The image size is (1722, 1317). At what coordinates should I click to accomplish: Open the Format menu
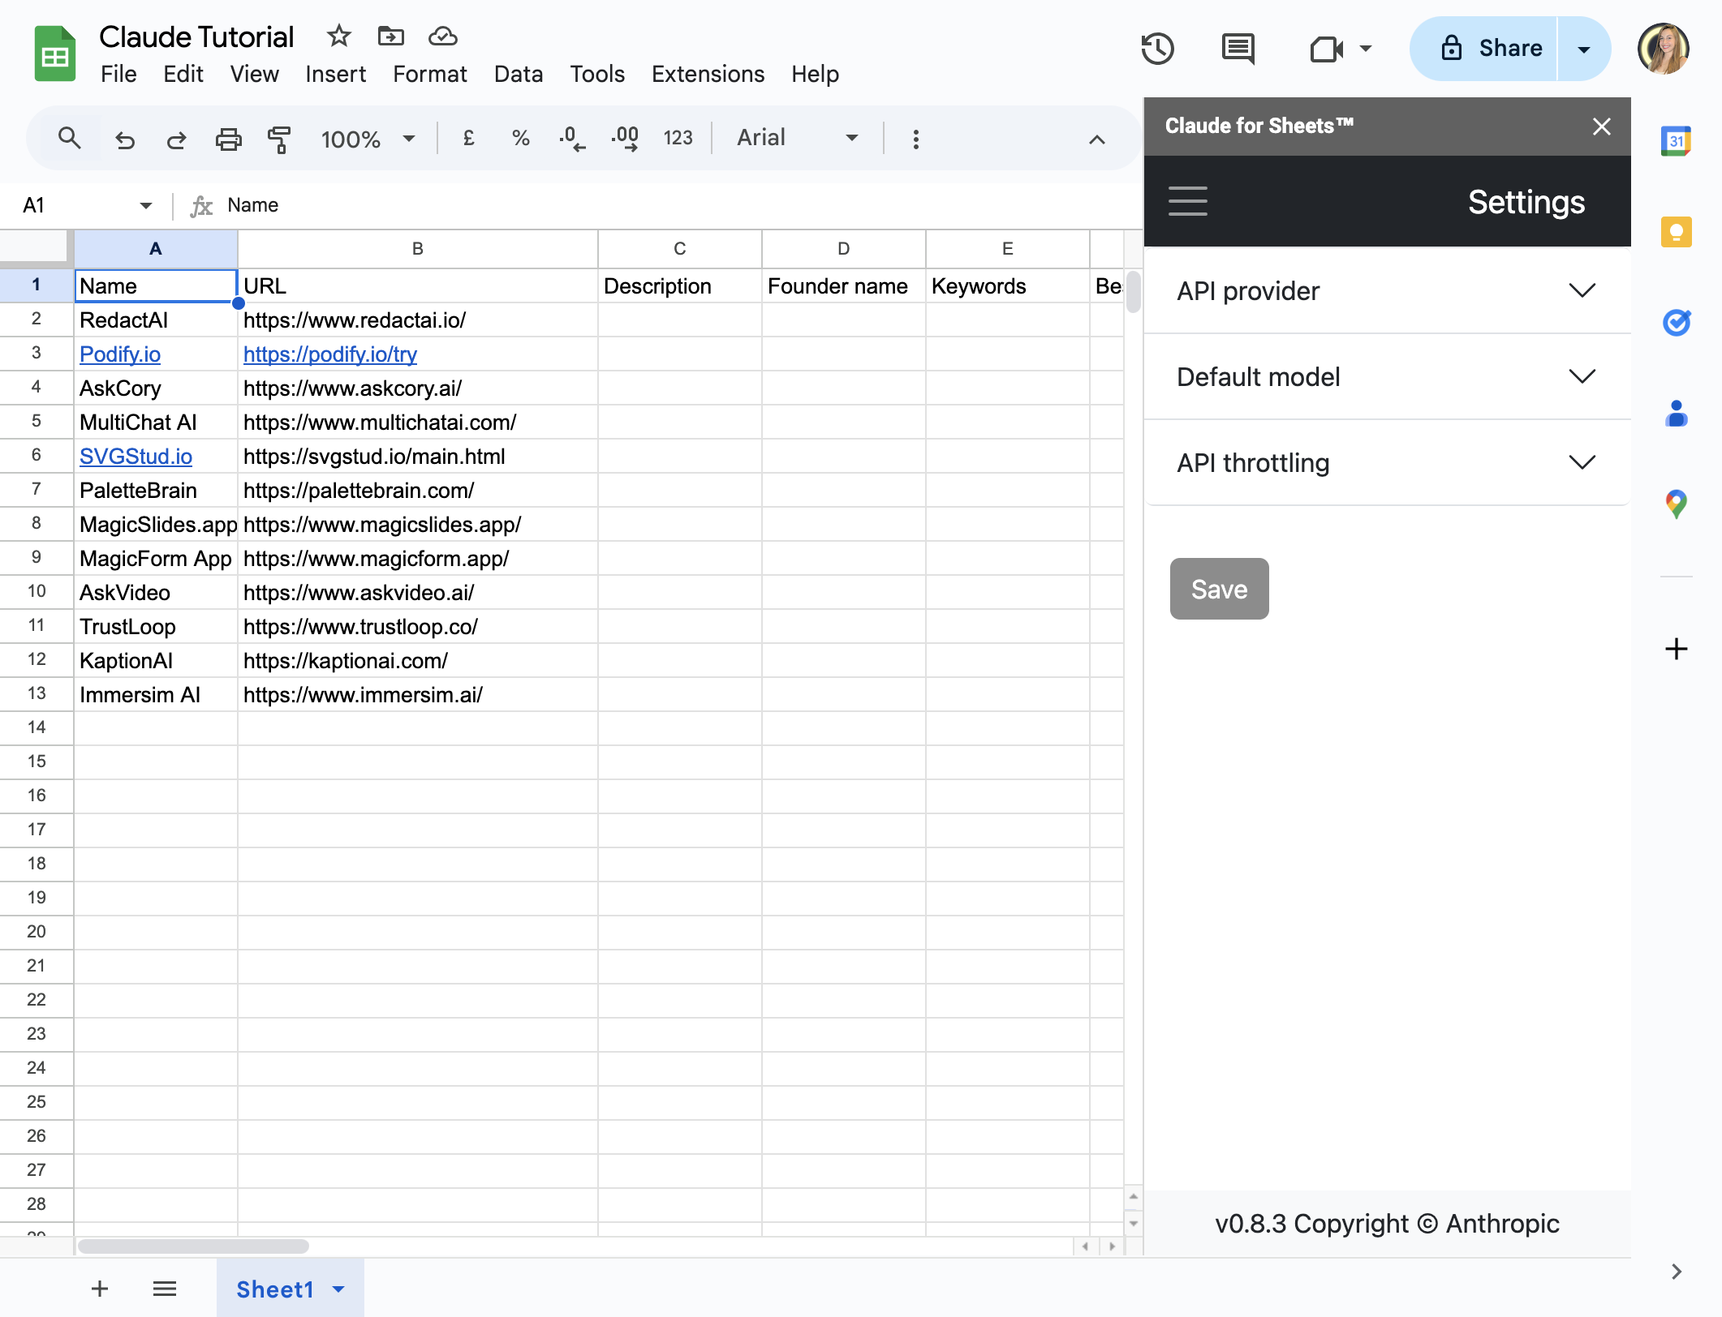click(x=430, y=75)
